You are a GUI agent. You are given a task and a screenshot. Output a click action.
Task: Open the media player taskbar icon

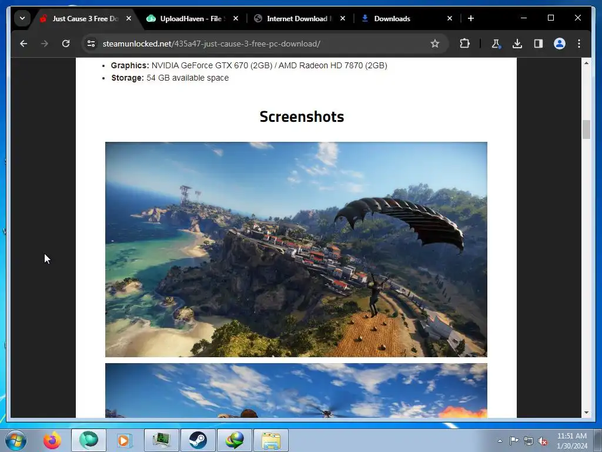click(124, 440)
